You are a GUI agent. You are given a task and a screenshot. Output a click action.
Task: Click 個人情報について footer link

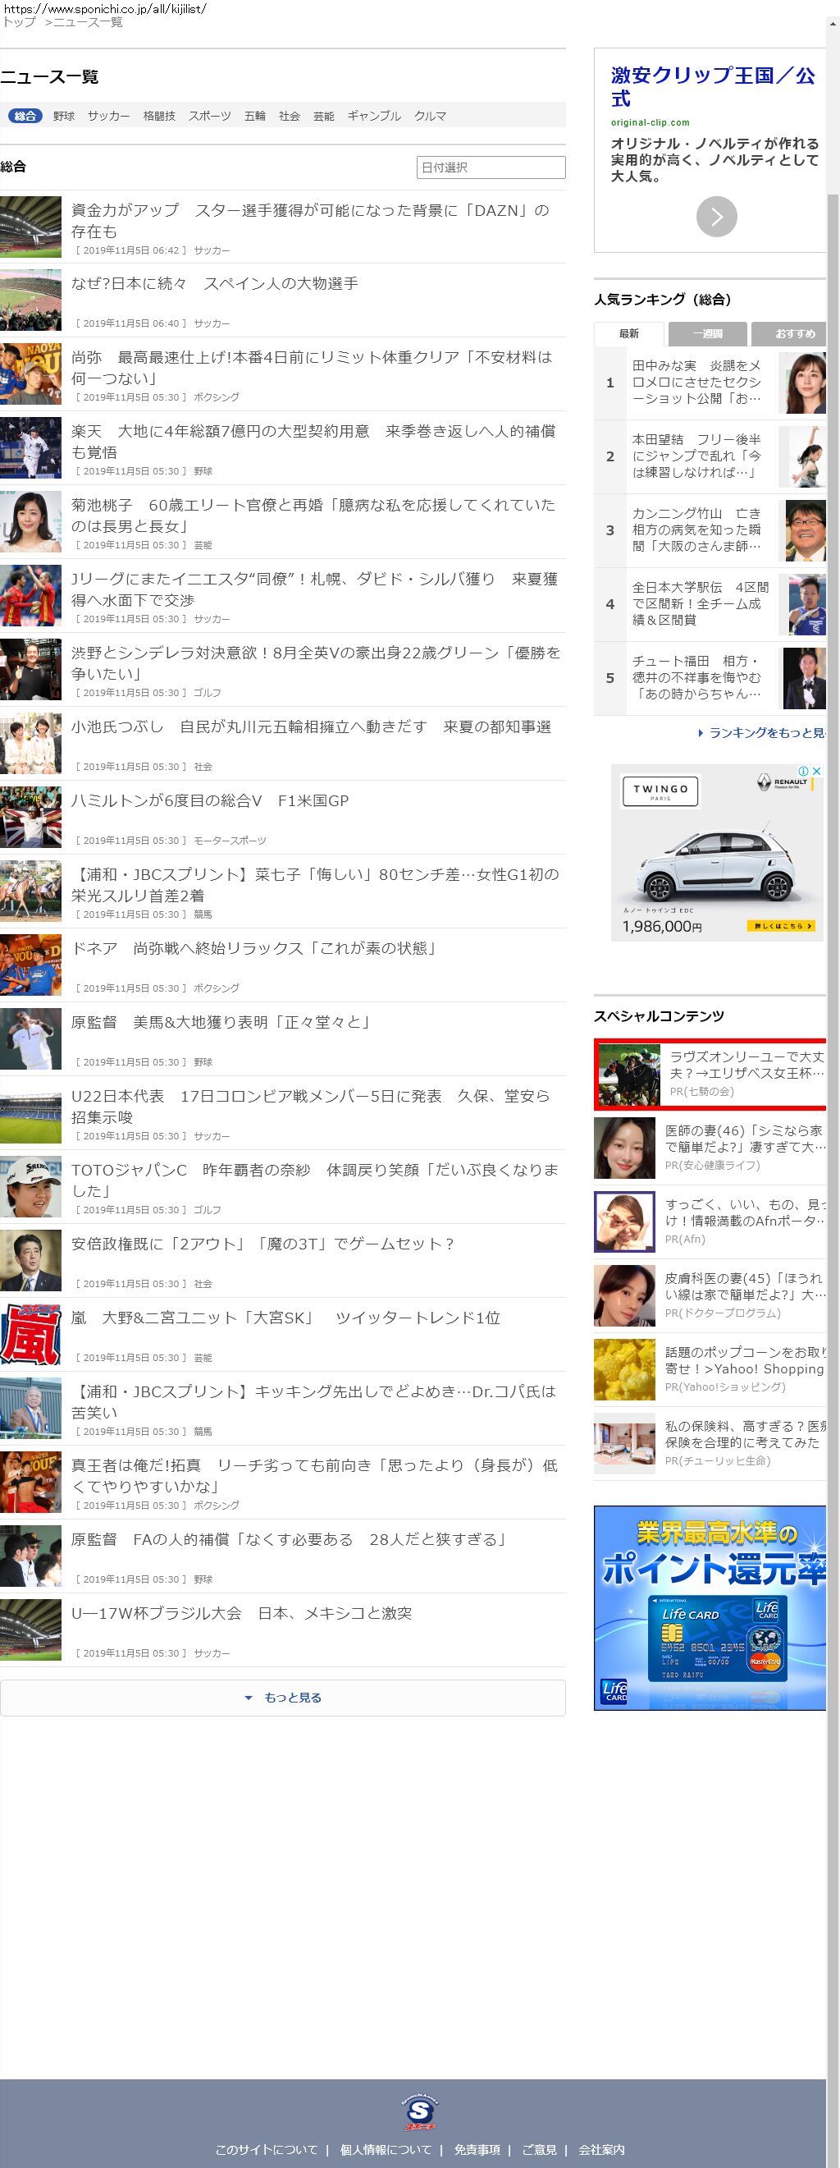point(385,2149)
